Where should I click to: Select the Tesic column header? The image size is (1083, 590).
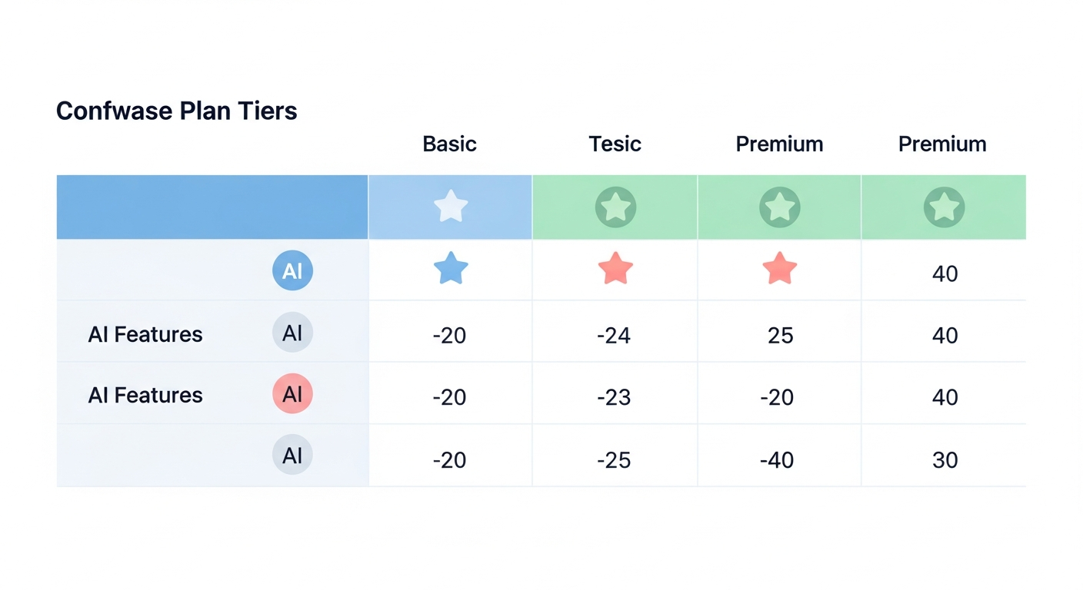point(615,144)
